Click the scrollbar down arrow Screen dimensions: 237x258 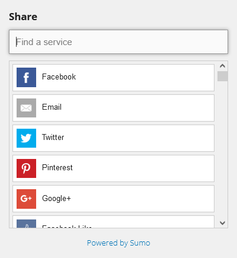tap(223, 223)
